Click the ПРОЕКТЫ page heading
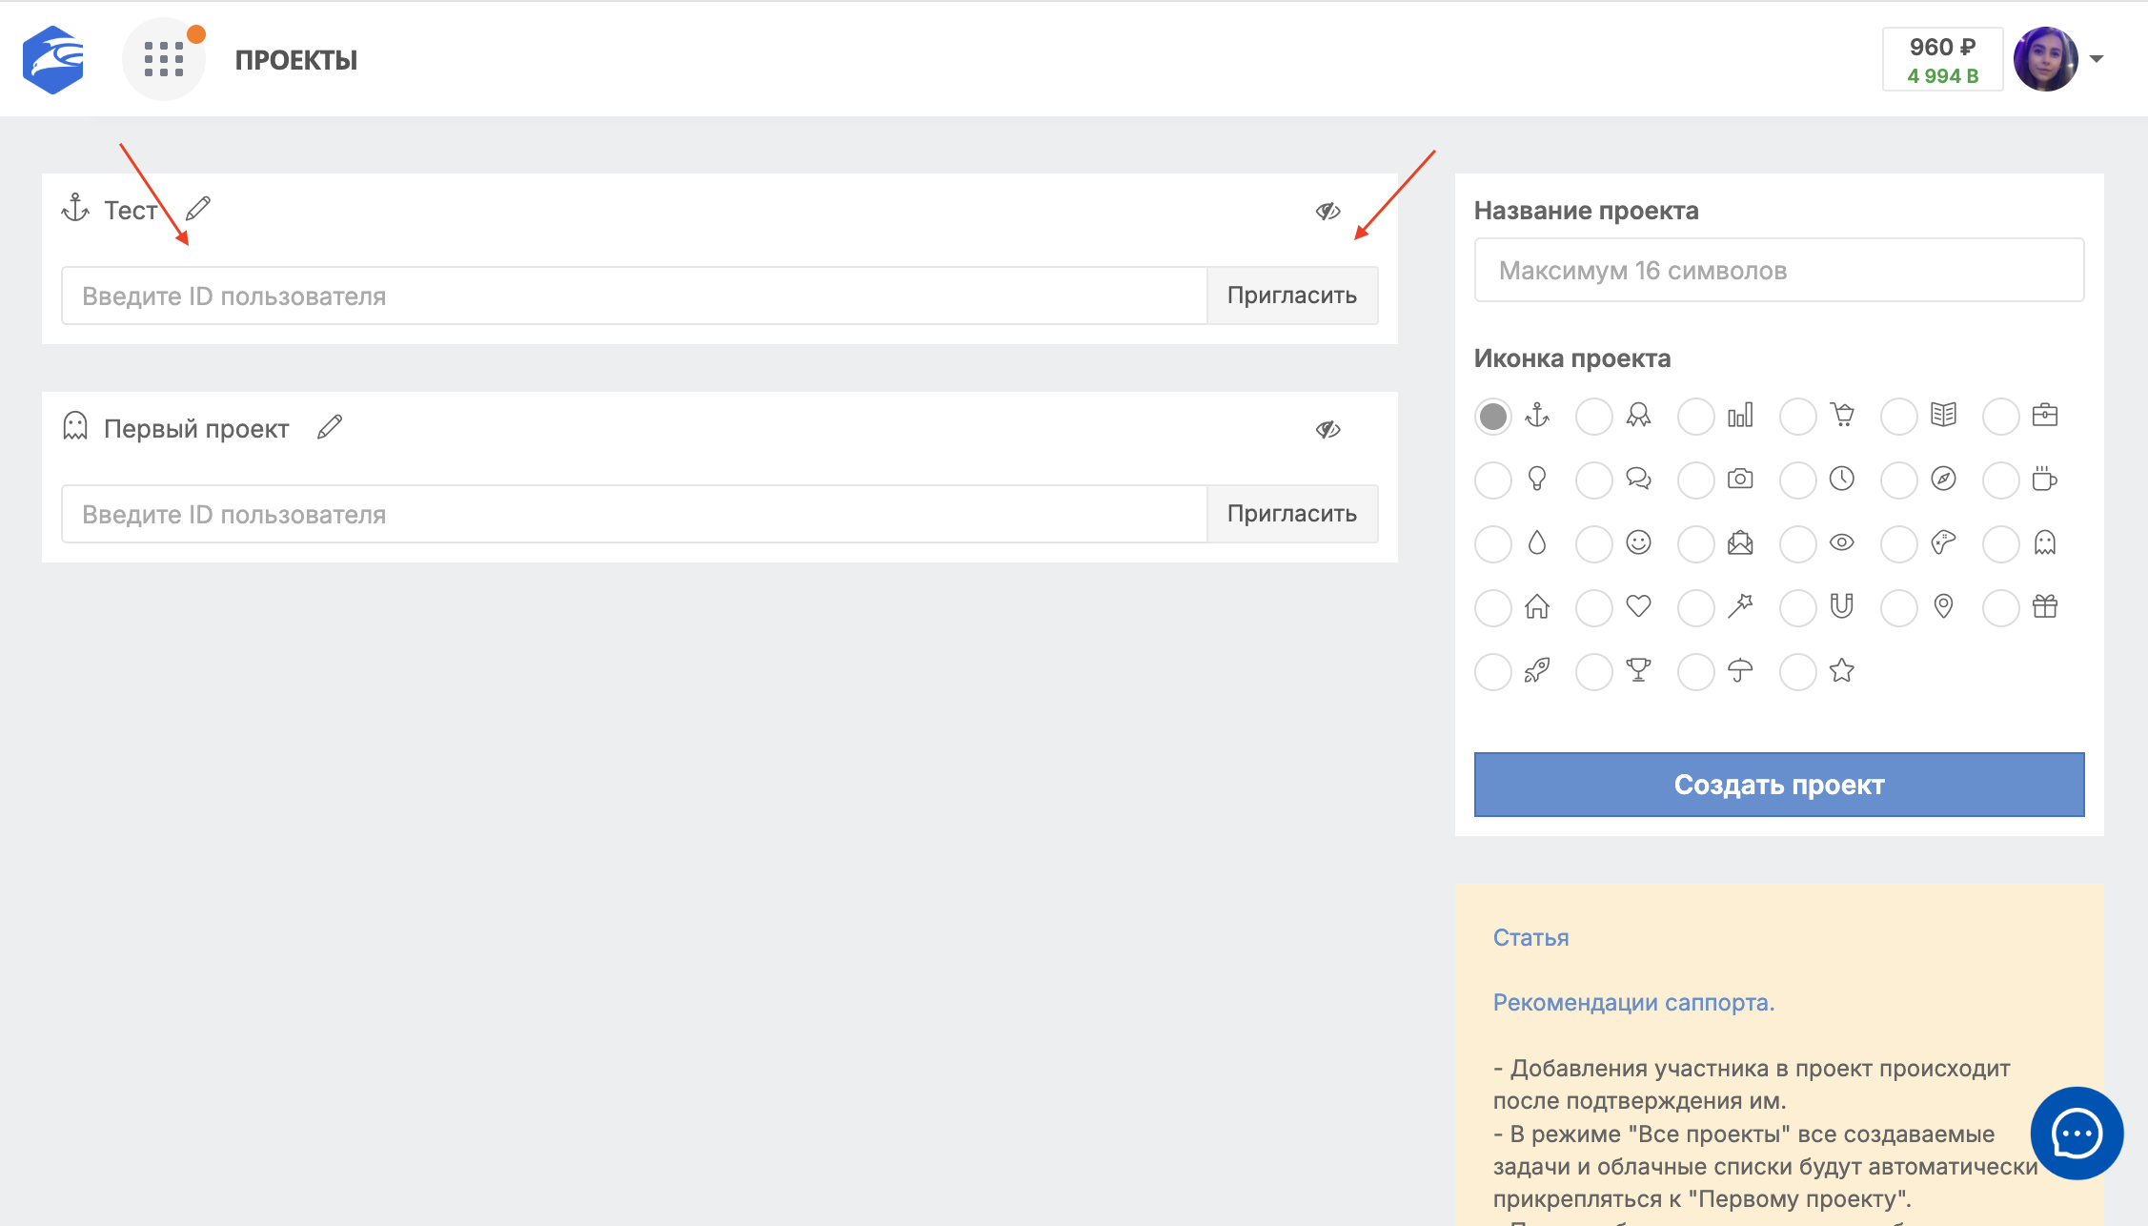Screen dimensions: 2148x1226 click(x=296, y=60)
